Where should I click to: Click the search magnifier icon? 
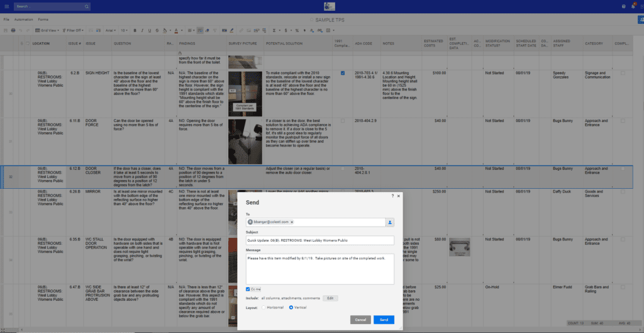pyautogui.click(x=87, y=6)
